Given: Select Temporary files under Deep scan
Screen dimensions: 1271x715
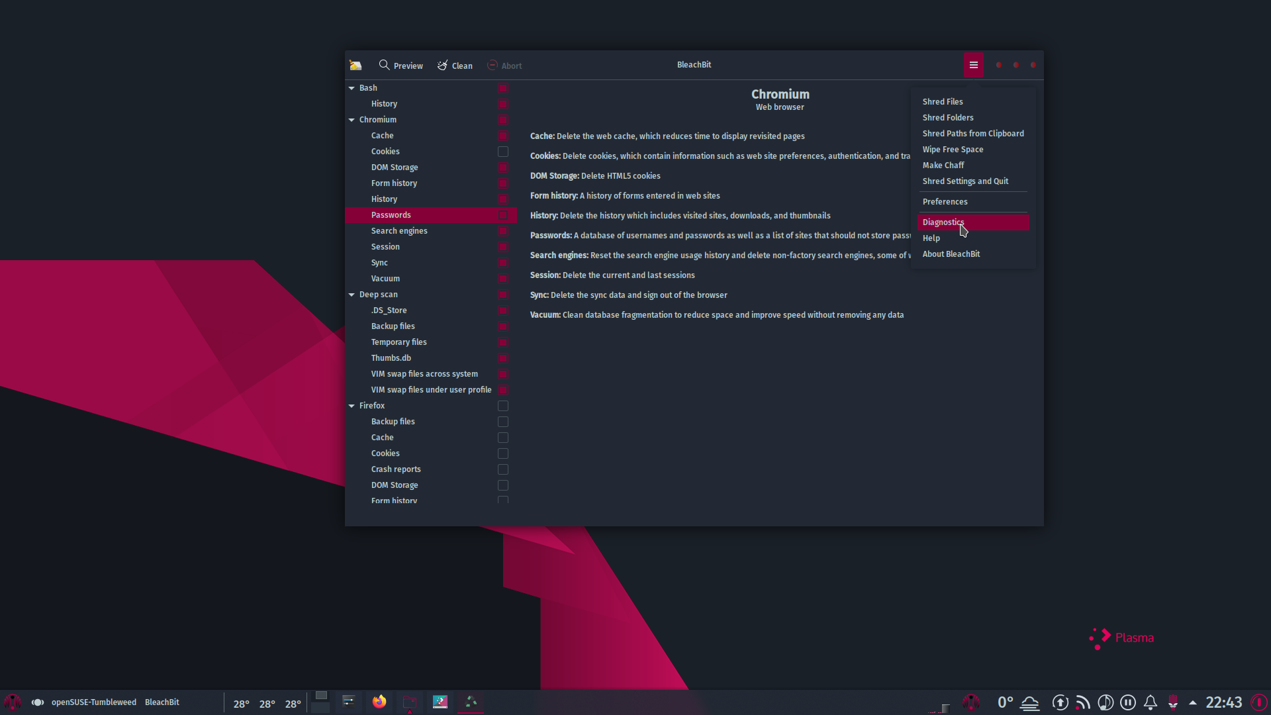Looking at the screenshot, I should 431,342.
